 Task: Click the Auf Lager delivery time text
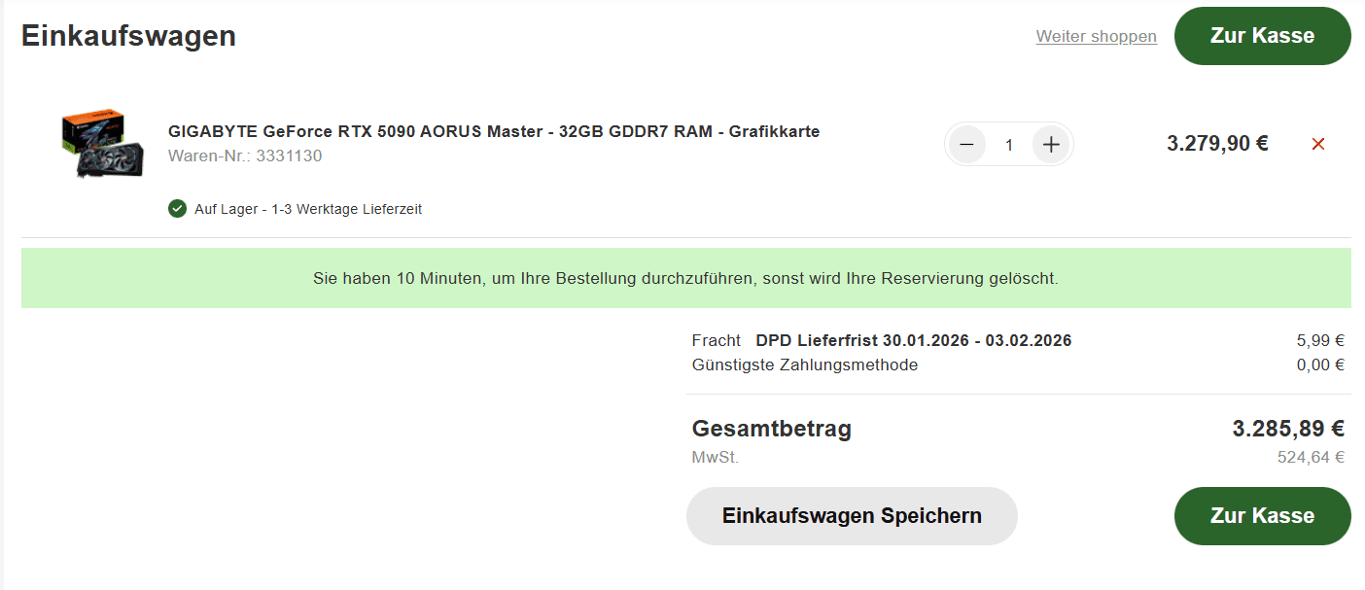coord(308,209)
